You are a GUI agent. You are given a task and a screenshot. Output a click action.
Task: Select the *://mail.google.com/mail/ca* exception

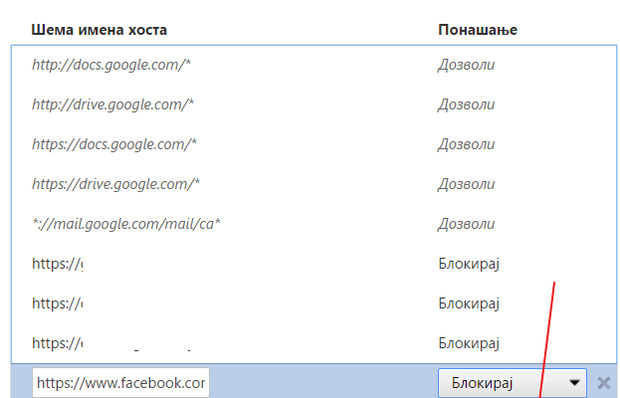click(x=313, y=224)
